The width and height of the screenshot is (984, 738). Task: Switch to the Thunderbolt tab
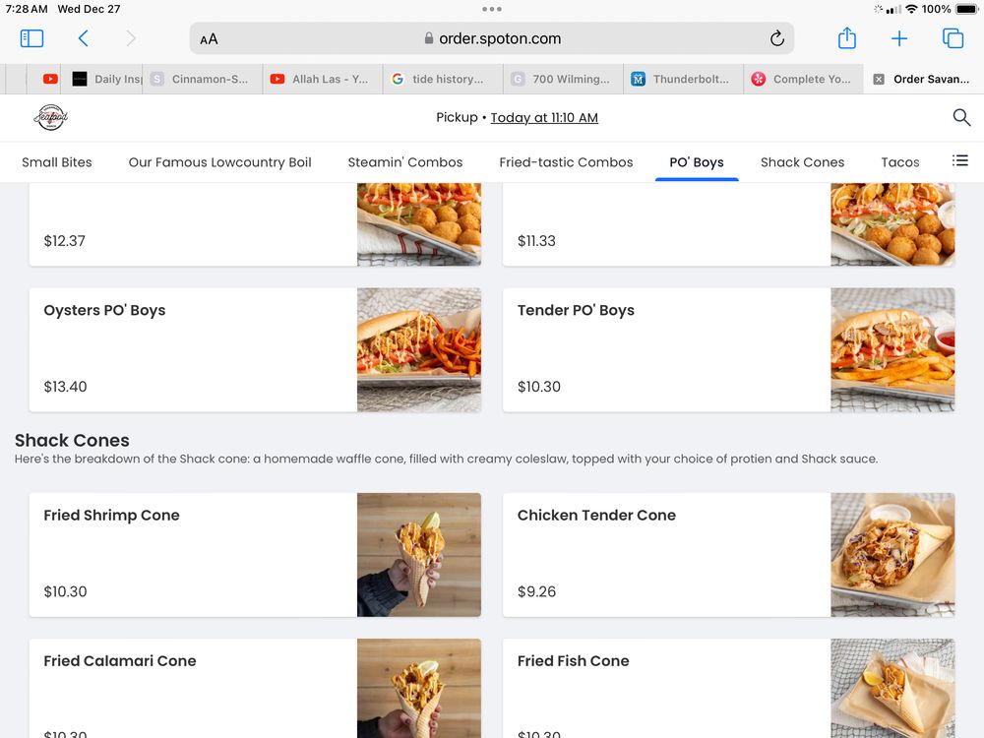(x=684, y=79)
